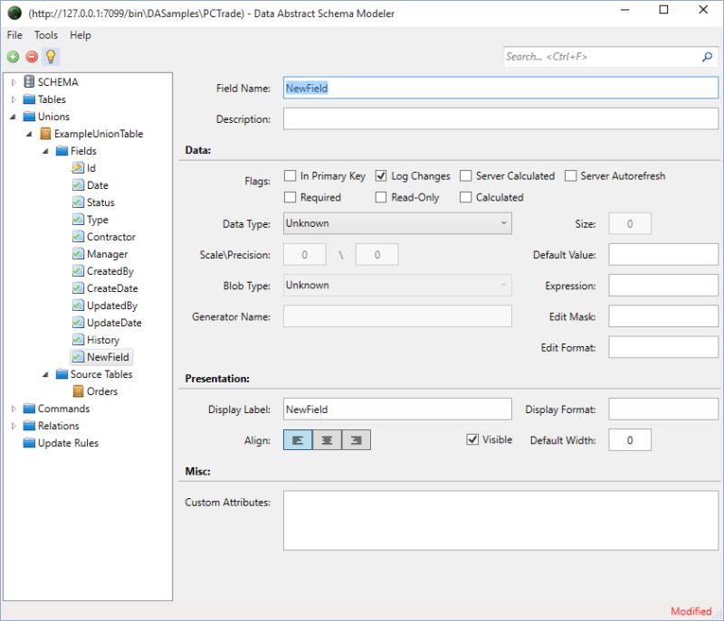Click the Expression input field
The width and height of the screenshot is (724, 621).
(x=663, y=286)
